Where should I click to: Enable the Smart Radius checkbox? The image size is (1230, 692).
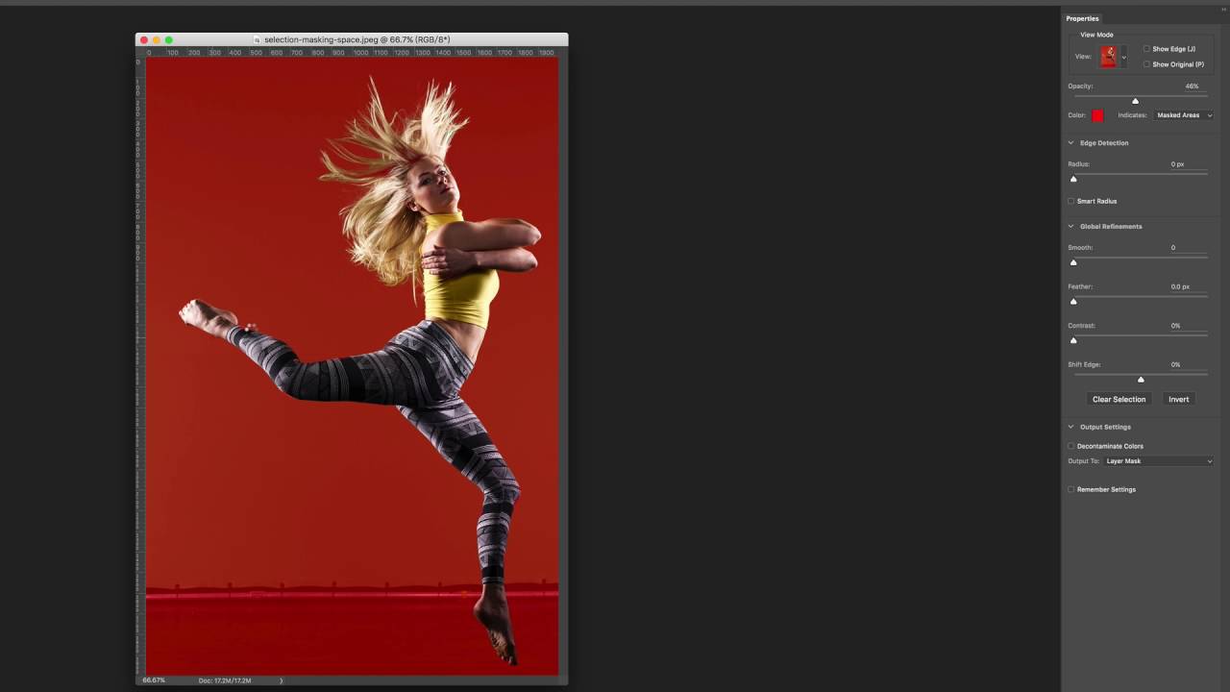(1071, 201)
